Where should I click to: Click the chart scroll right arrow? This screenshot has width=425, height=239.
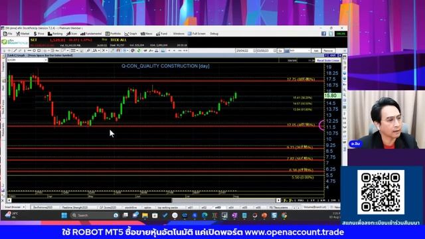[x=278, y=200]
